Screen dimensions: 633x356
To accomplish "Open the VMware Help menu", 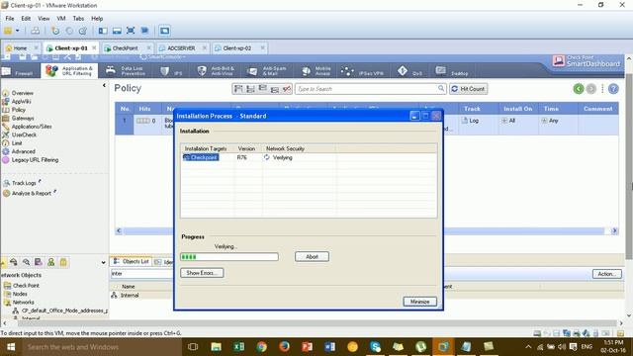I will pyautogui.click(x=97, y=19).
